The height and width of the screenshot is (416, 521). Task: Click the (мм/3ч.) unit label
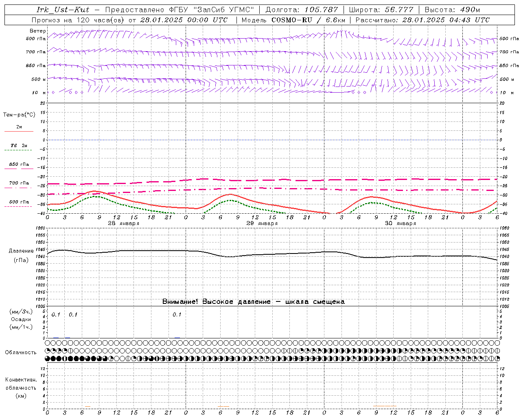(21, 312)
